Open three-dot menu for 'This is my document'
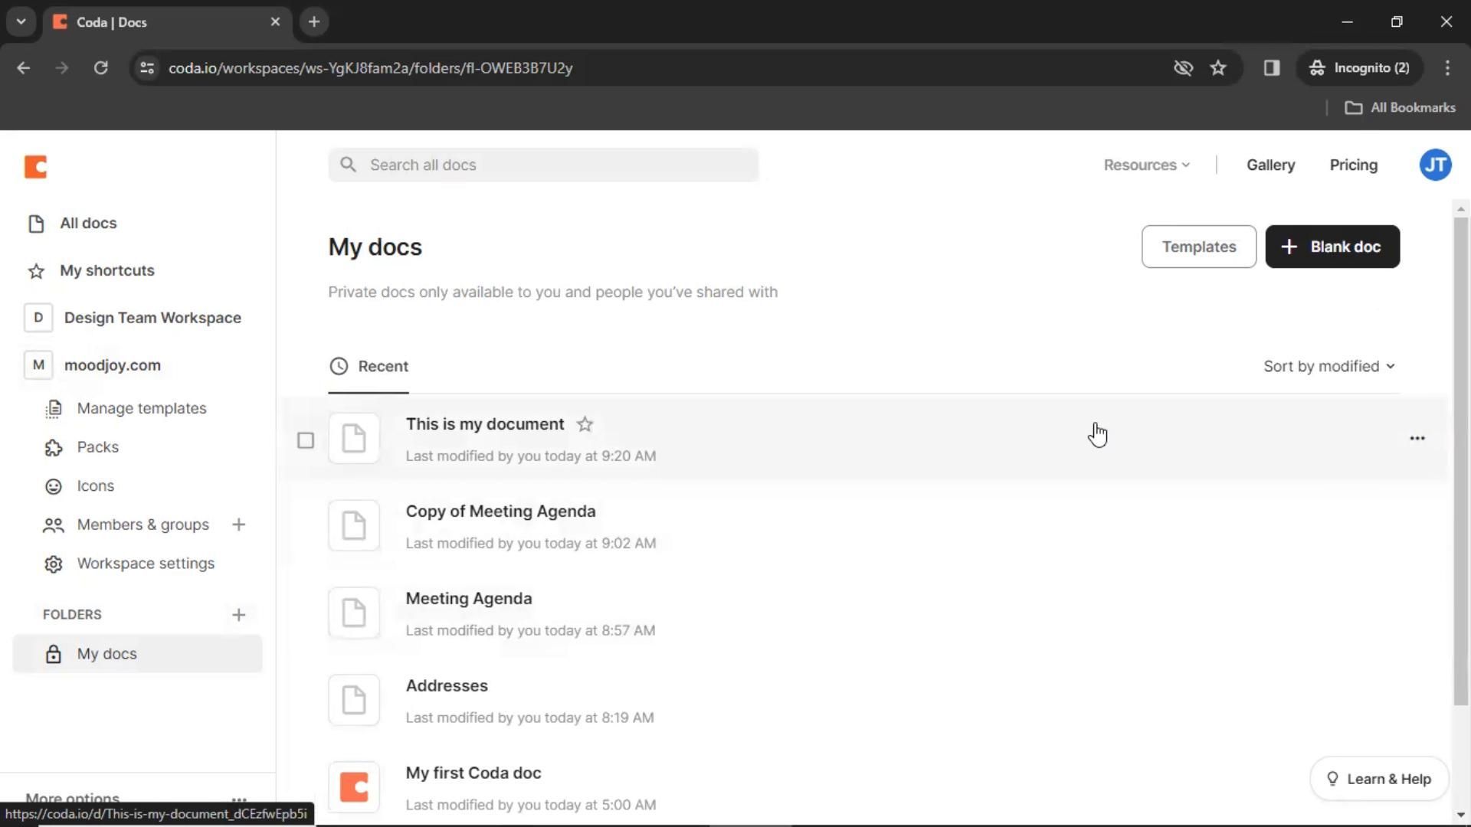This screenshot has height=827, width=1471. tap(1417, 438)
